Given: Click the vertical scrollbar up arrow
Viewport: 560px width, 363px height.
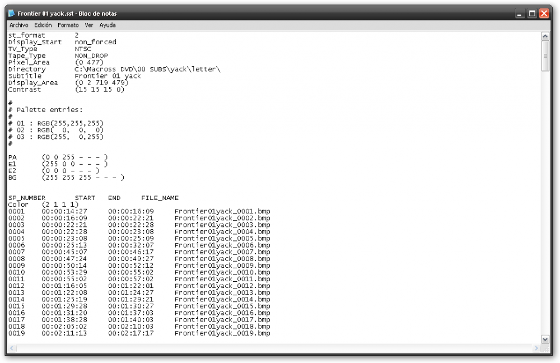Looking at the screenshot, I should point(545,36).
